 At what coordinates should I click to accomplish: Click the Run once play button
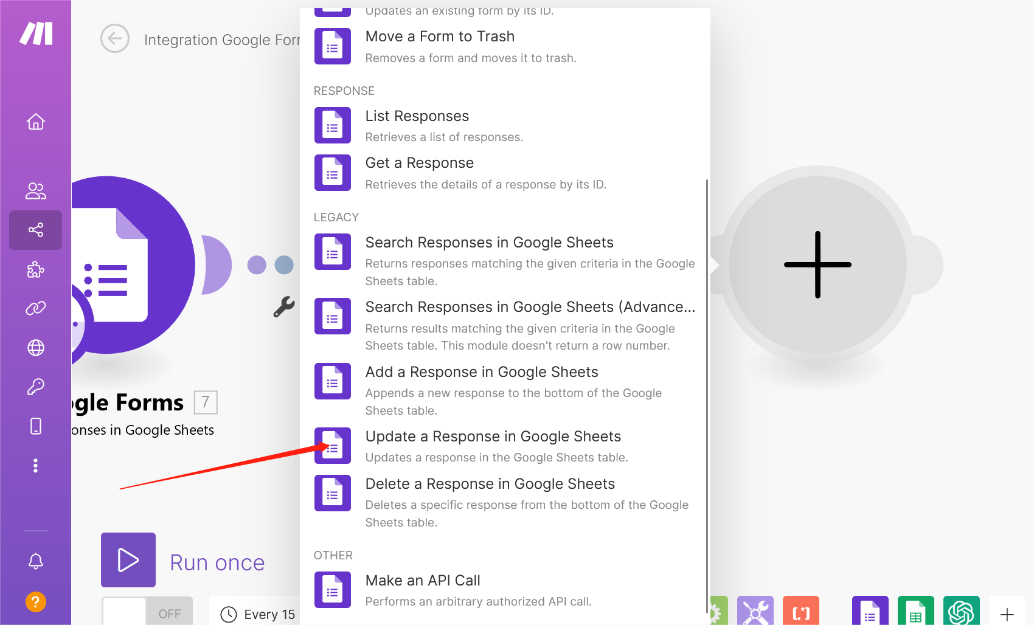(x=128, y=560)
